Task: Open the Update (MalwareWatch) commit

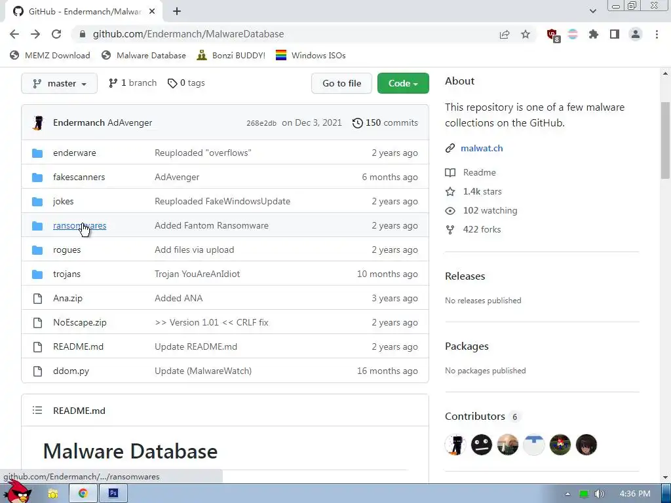Action: [x=203, y=371]
